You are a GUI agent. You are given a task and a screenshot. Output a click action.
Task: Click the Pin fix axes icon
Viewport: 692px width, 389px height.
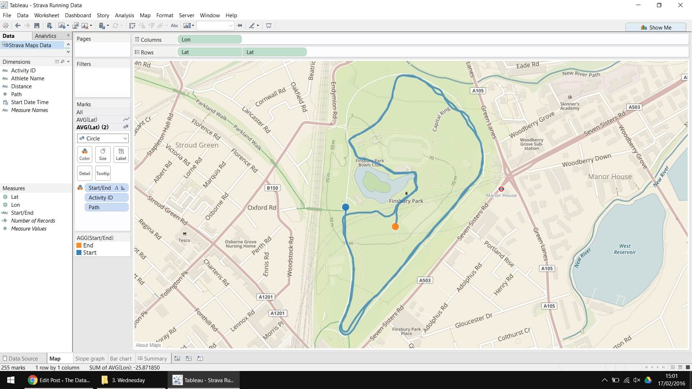tap(240, 26)
